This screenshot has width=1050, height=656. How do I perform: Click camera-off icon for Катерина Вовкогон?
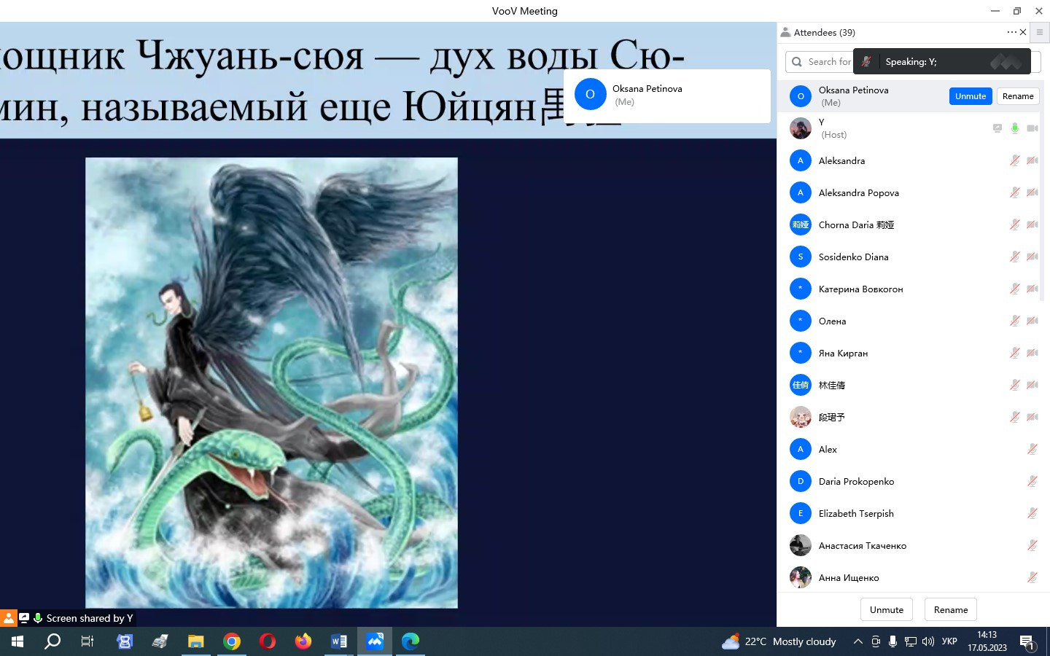coord(1032,289)
